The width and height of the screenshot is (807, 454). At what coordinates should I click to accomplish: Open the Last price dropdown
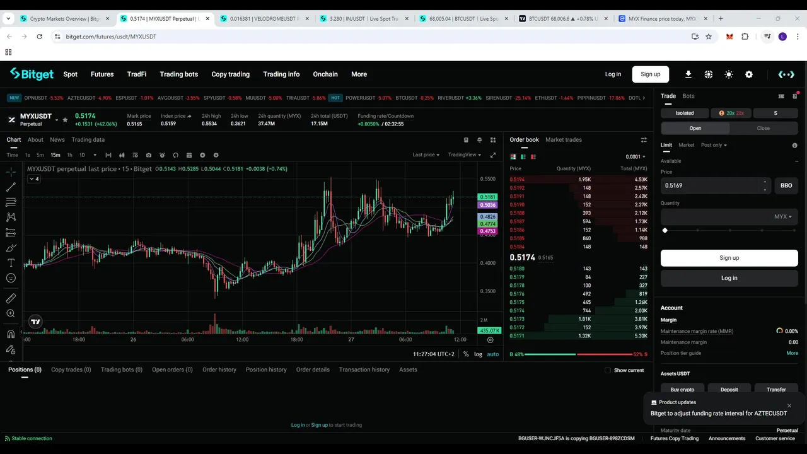tap(426, 155)
